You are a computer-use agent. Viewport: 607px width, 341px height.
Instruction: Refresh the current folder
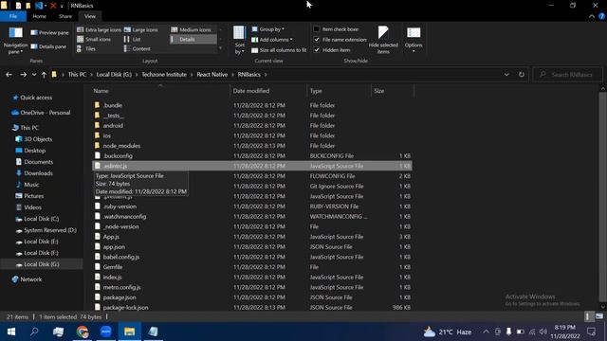point(522,75)
